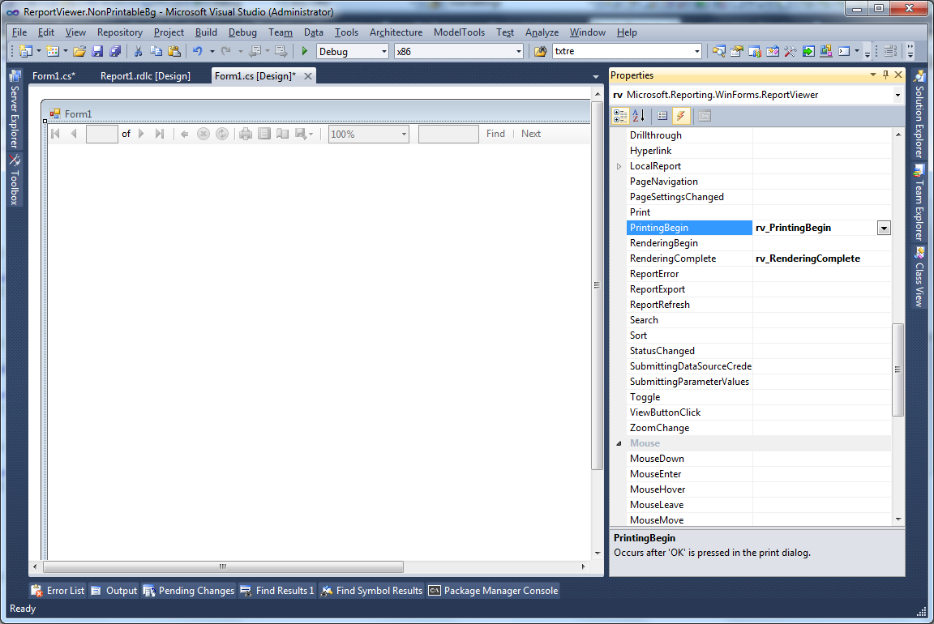Click the New Project toolbar icon
This screenshot has width=934, height=624.
(26, 51)
